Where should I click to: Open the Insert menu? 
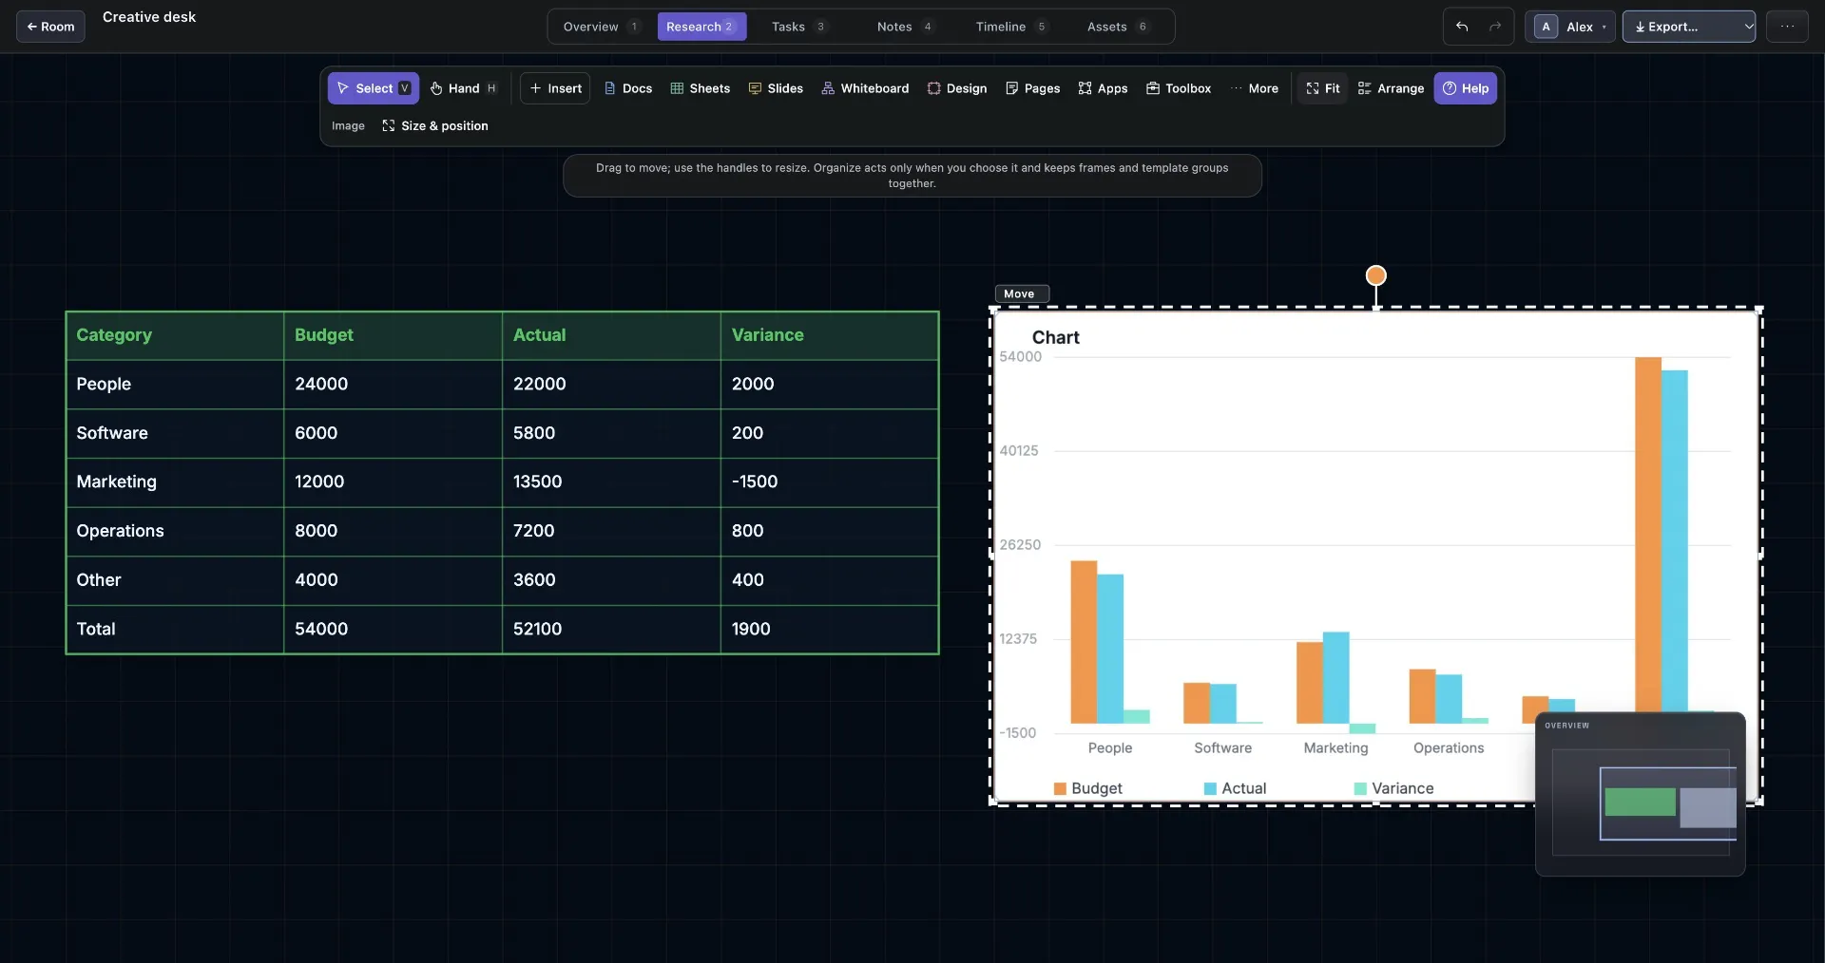click(555, 88)
